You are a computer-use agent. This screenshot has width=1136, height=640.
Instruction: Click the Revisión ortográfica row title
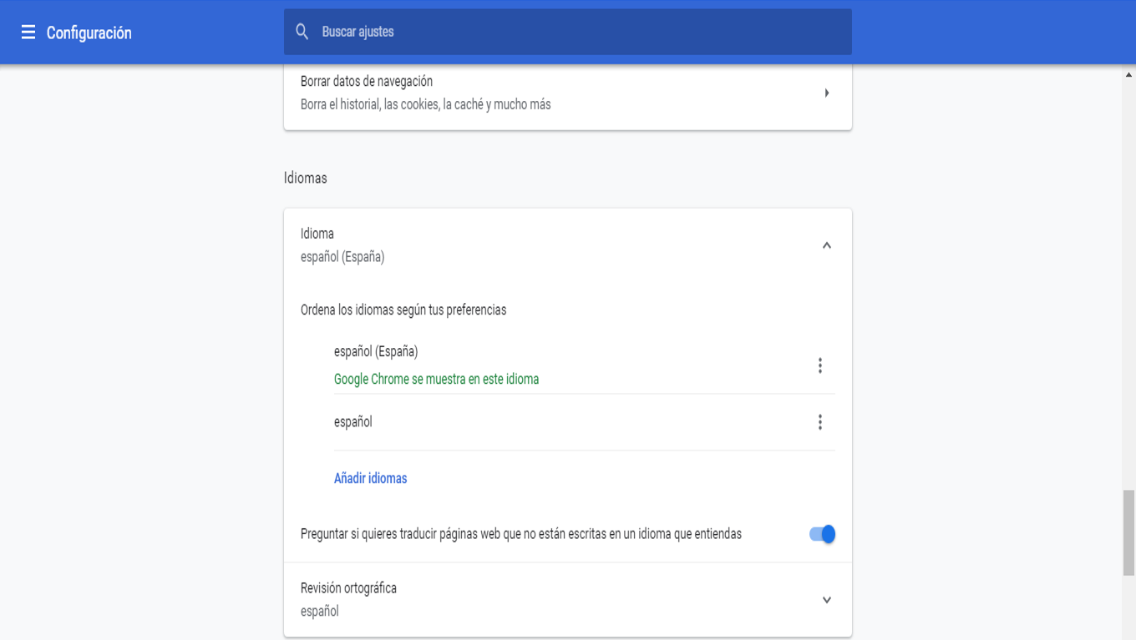(348, 588)
